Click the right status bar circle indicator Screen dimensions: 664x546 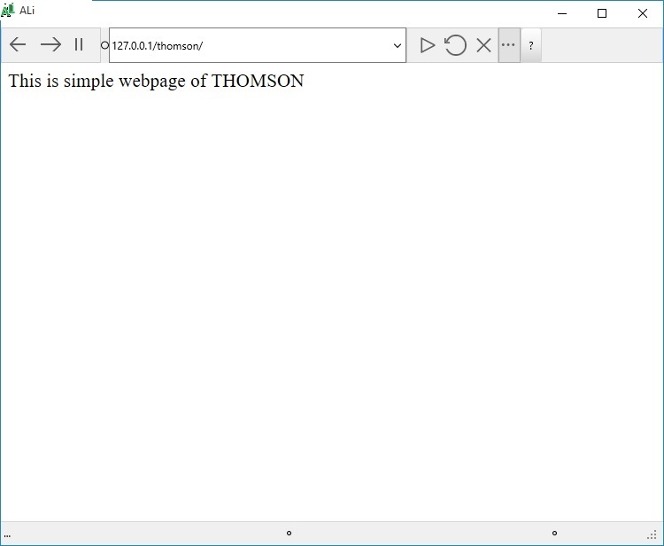pyautogui.click(x=554, y=534)
